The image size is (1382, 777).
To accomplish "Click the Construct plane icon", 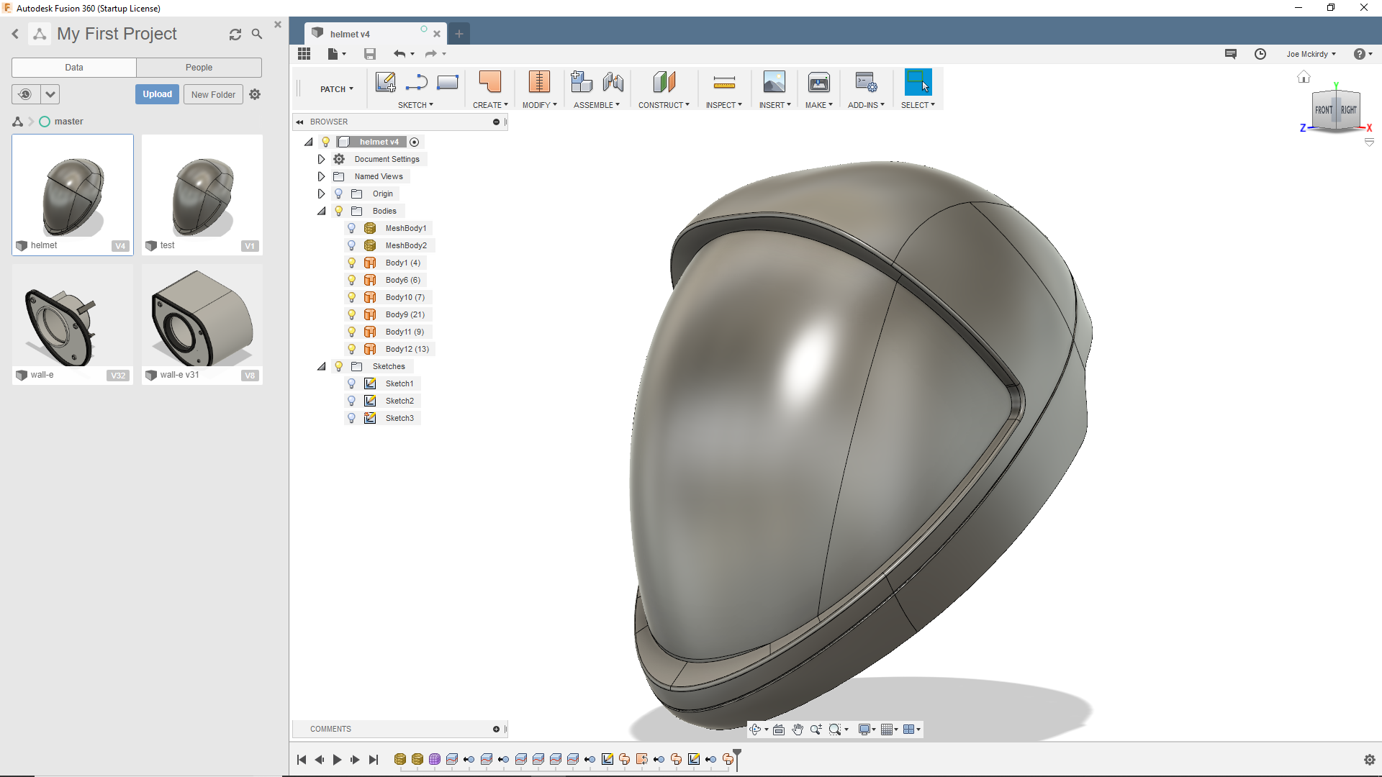I will tap(664, 82).
